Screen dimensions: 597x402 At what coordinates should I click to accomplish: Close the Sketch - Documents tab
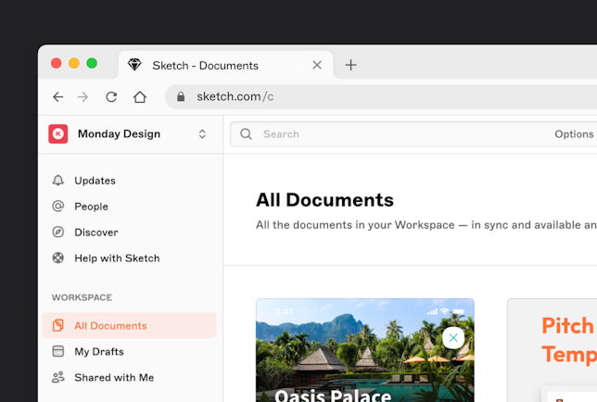[317, 65]
